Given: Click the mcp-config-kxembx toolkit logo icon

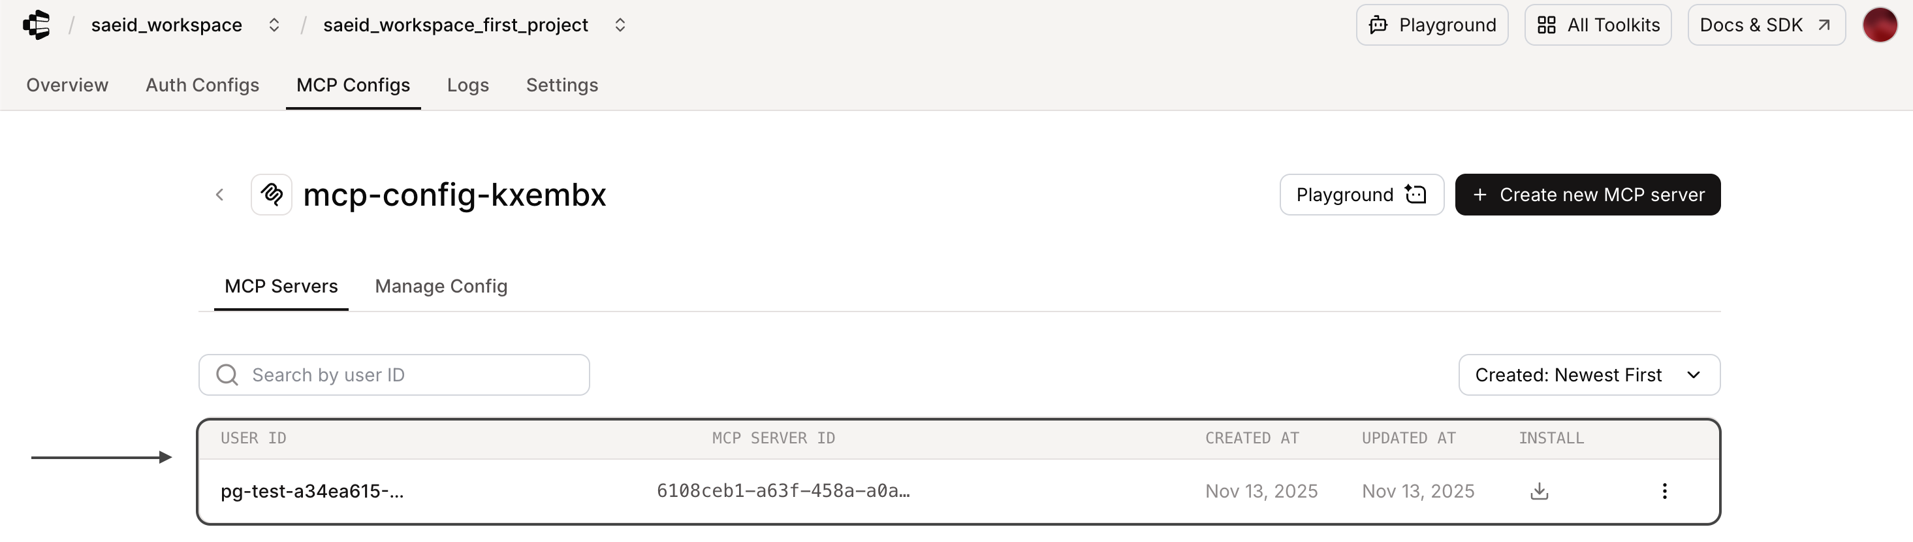Looking at the screenshot, I should click(x=272, y=195).
